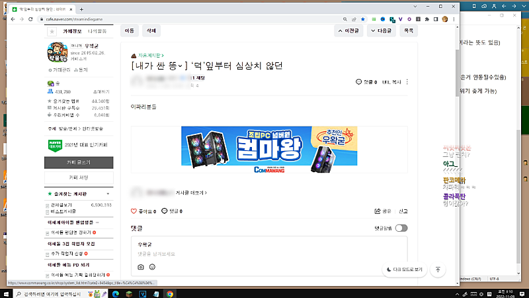The width and height of the screenshot is (529, 298).
Task: Go back in the Chrome browser
Action: pos(13,19)
